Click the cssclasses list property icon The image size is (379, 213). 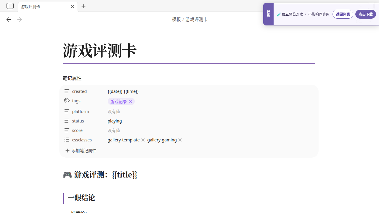tap(67, 140)
